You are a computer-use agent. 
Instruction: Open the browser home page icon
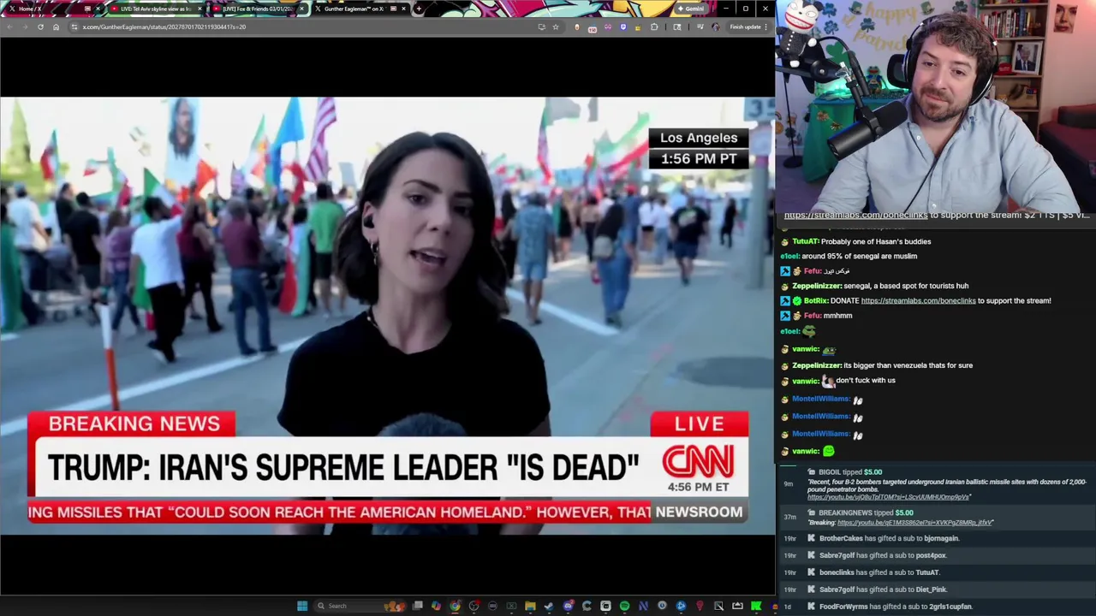click(x=56, y=27)
